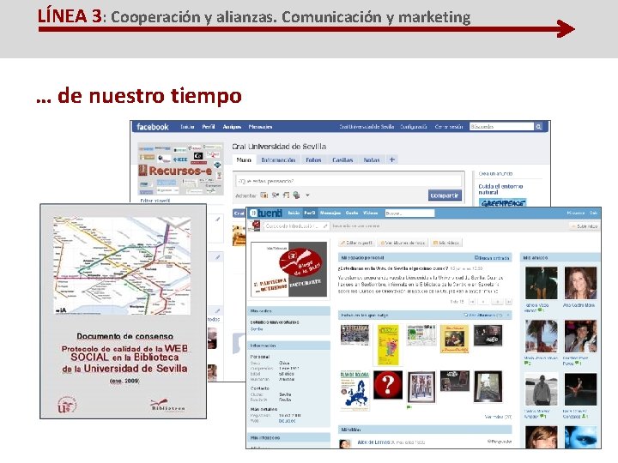Click the Compartir button
Viewport: 618px width, 463px height.
[x=445, y=195]
